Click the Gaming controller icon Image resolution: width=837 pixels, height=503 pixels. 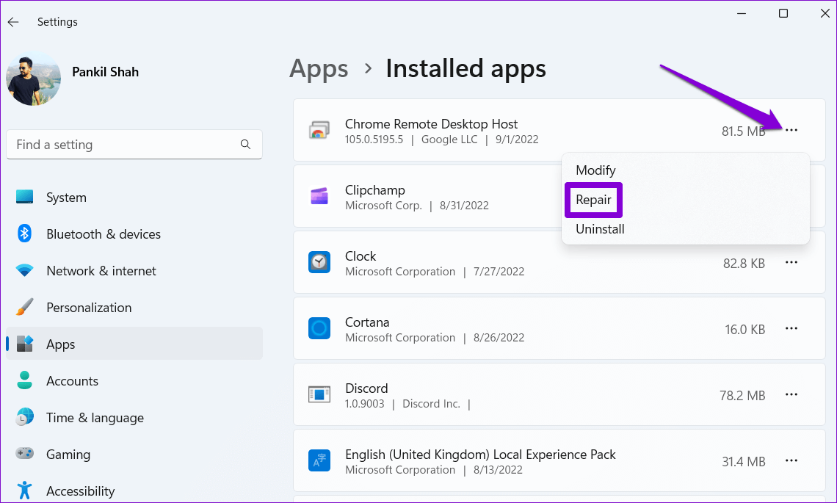[x=24, y=453]
